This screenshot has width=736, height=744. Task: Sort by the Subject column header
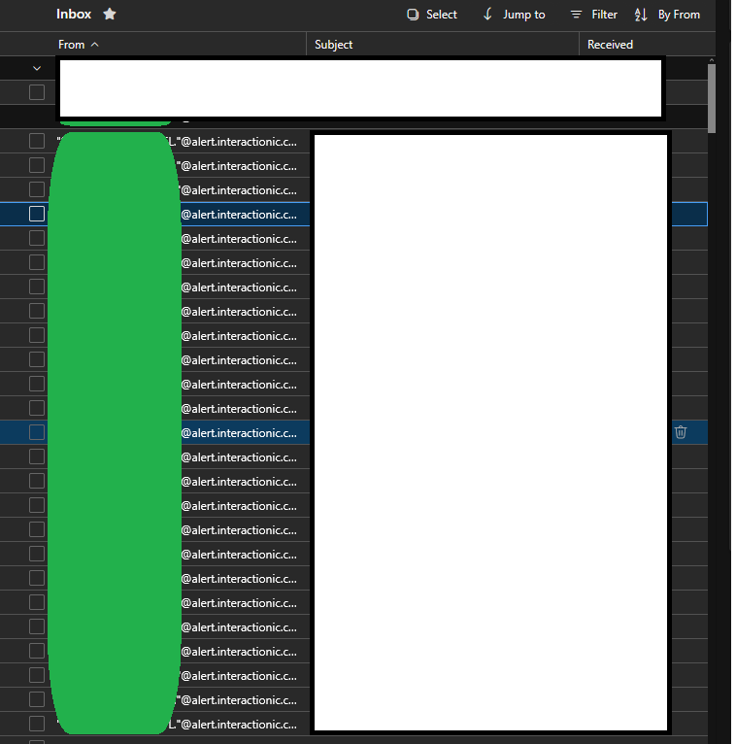pyautogui.click(x=333, y=45)
